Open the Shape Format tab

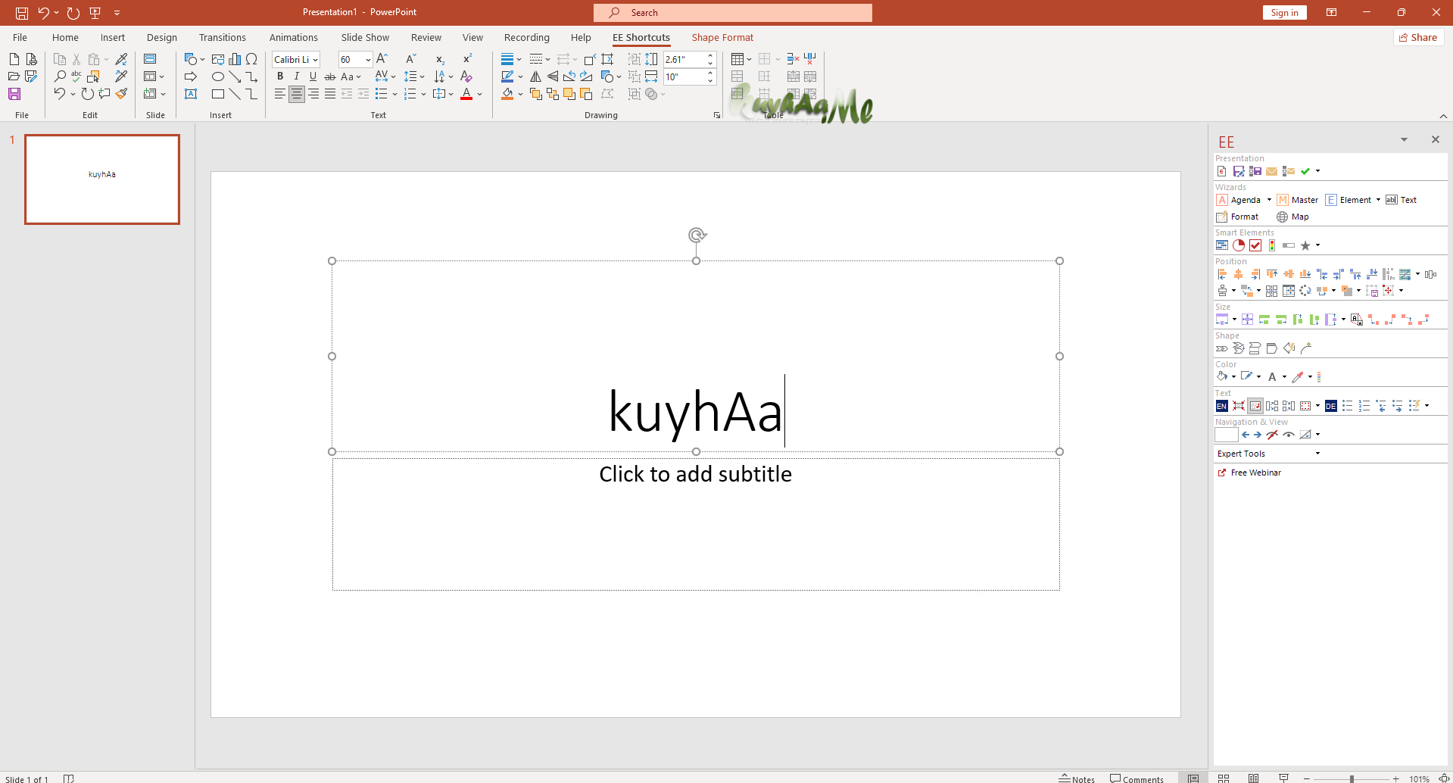(722, 37)
